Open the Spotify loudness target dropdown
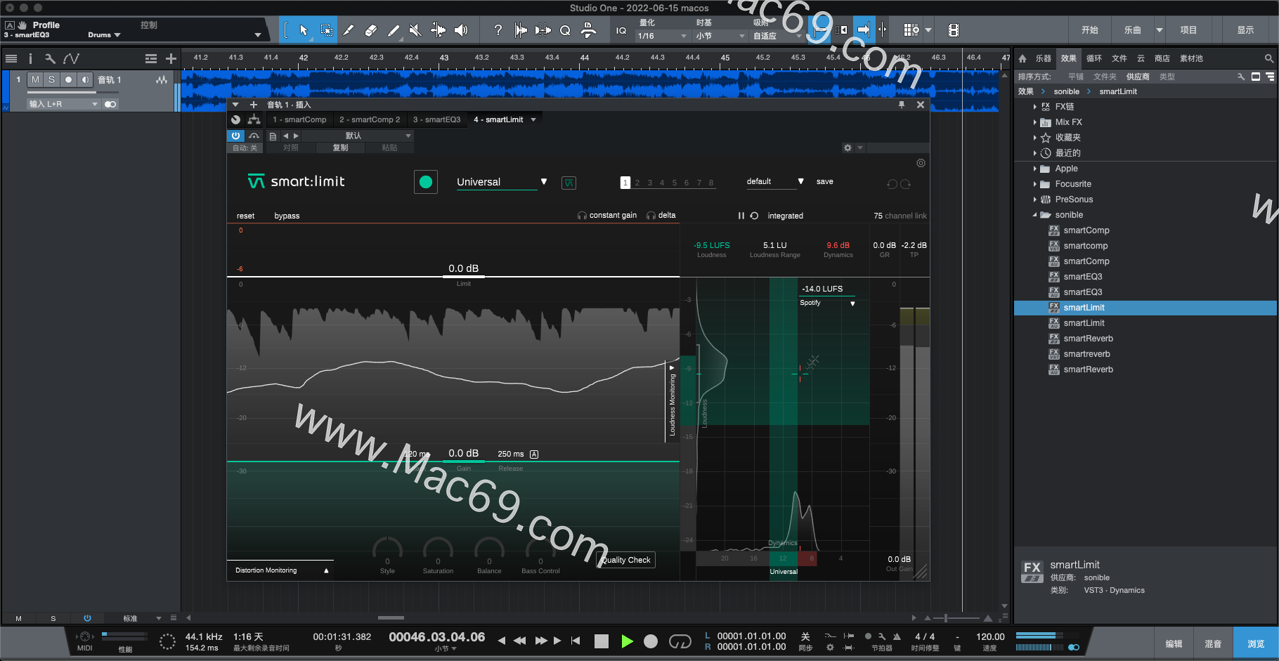1279x661 pixels. (x=827, y=303)
